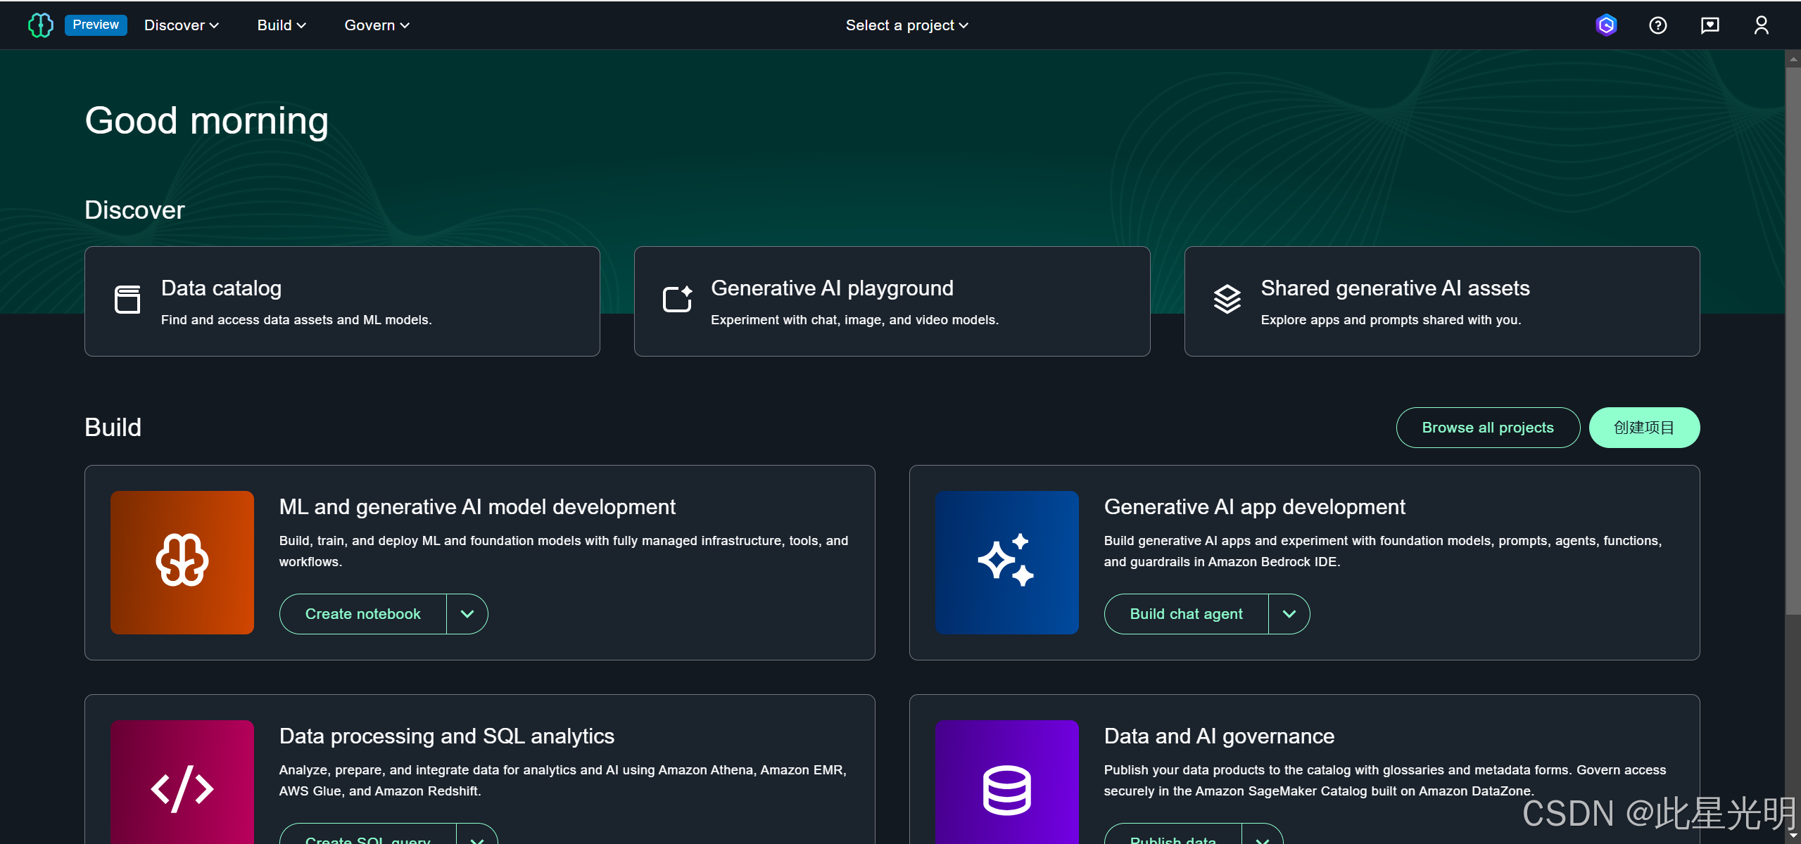Open the Amazon Q assistant hexagon icon
This screenshot has height=844, width=1801.
tap(1606, 25)
